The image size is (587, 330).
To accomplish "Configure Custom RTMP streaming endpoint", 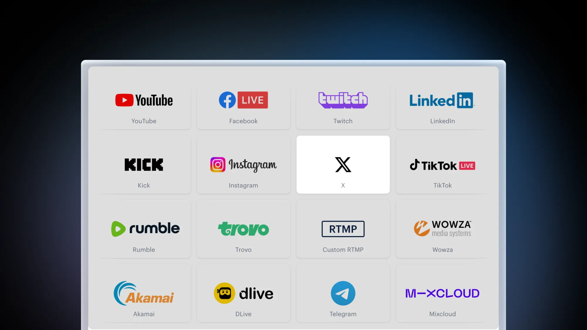I will [343, 229].
